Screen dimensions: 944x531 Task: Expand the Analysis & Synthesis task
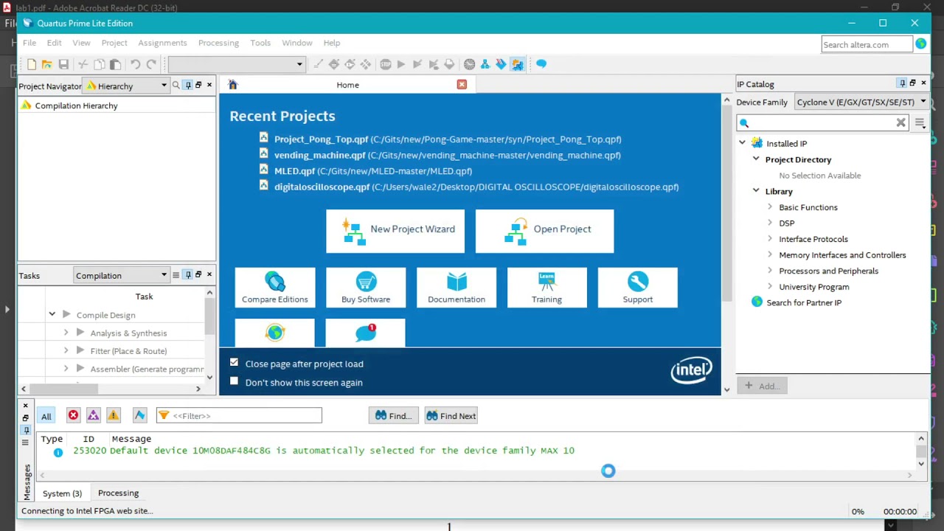click(66, 333)
